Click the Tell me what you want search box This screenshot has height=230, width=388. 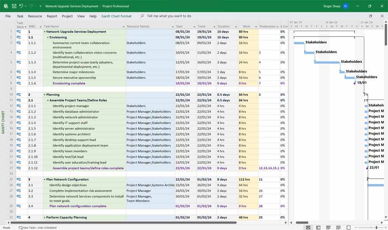[x=169, y=16]
